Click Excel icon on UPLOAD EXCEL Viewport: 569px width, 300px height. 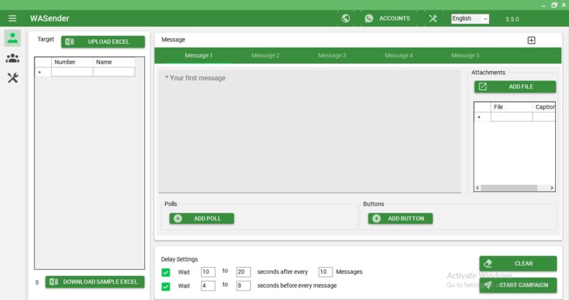69,42
